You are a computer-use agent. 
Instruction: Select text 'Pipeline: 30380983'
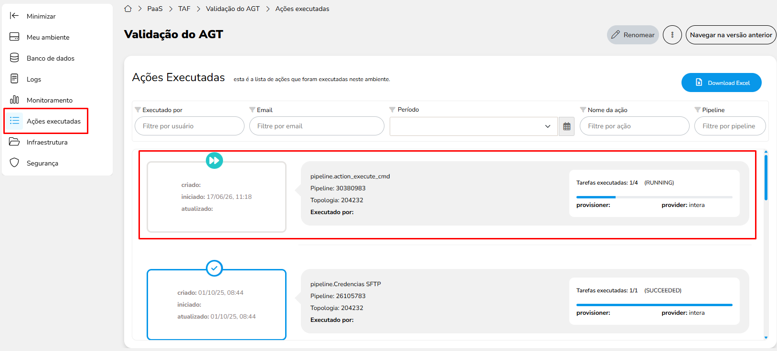pyautogui.click(x=338, y=188)
